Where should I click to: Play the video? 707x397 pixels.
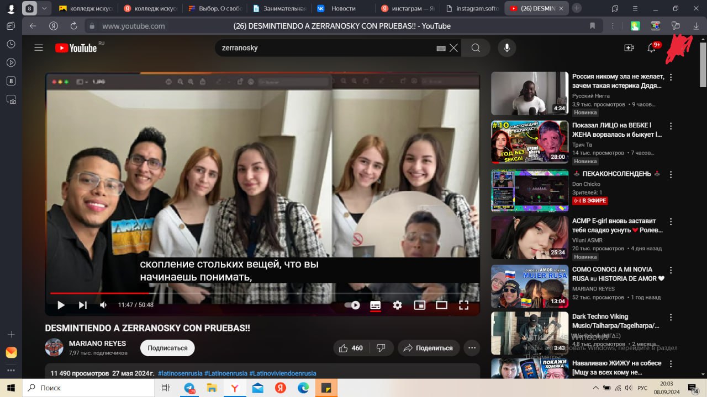point(61,305)
